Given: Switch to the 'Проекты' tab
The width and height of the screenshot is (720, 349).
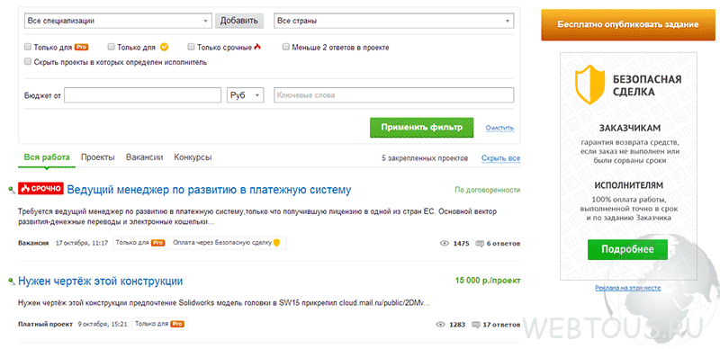Looking at the screenshot, I should 98,157.
